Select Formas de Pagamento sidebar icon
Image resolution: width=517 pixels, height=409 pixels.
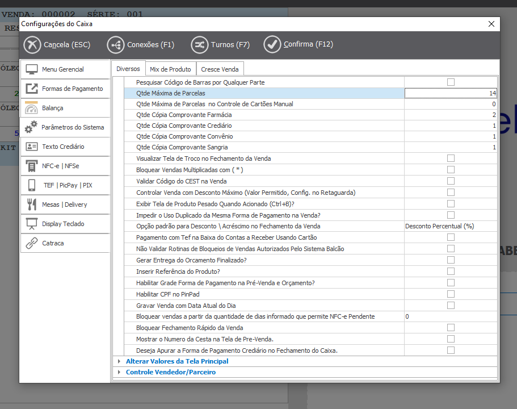point(32,89)
